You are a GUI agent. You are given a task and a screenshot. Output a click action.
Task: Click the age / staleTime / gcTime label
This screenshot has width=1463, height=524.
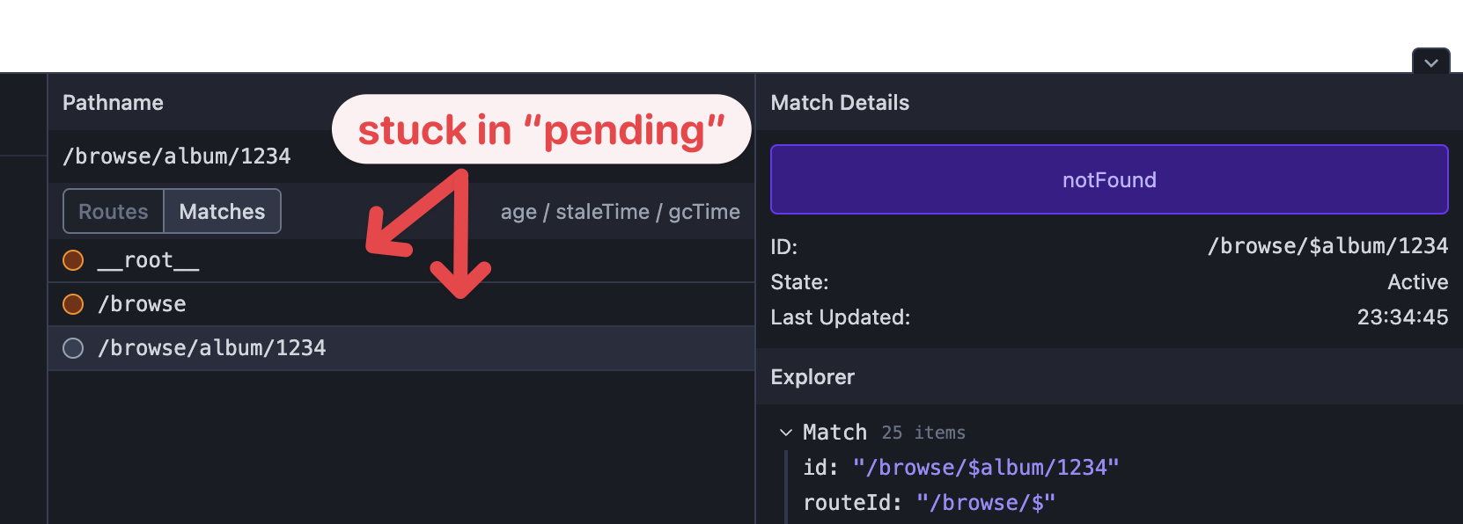(x=620, y=212)
